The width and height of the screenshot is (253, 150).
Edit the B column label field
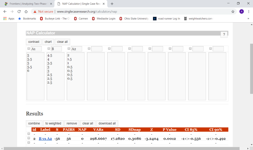pyautogui.click(x=56, y=49)
